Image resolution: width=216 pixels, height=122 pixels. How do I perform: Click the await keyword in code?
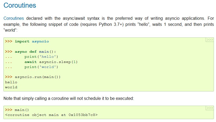coord(31,62)
